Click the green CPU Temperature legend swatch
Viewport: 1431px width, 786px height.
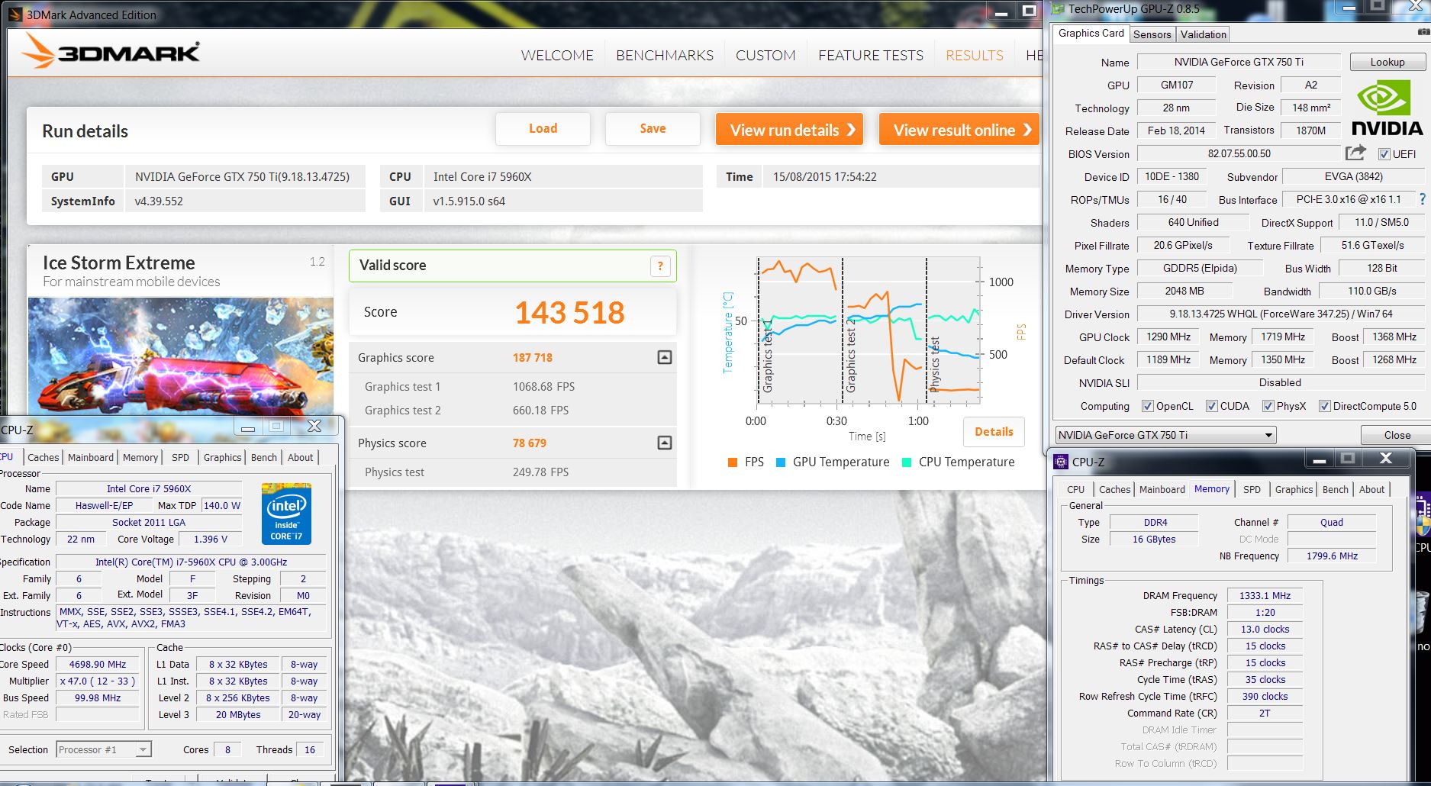click(x=907, y=462)
